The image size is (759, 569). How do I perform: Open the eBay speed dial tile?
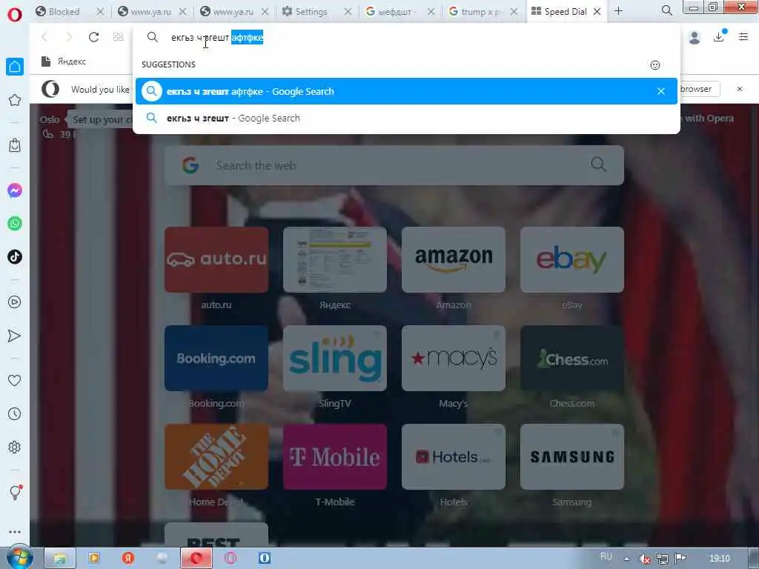(572, 260)
